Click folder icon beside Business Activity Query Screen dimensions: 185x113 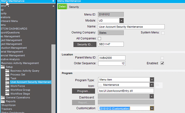click(x=7, y=71)
